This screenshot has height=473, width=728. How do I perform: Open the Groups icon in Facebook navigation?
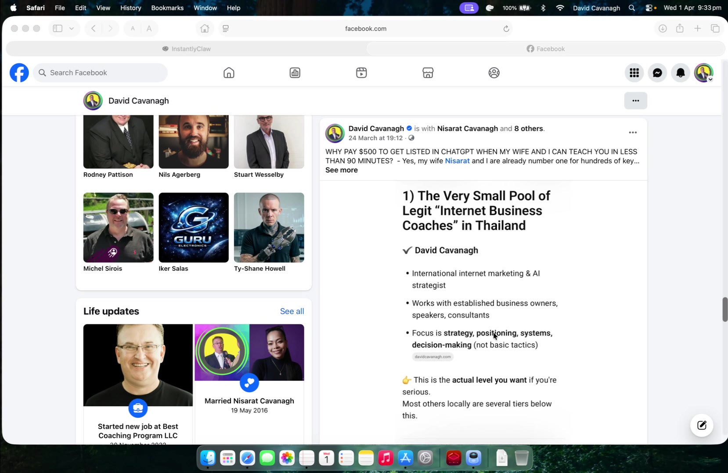pos(494,73)
